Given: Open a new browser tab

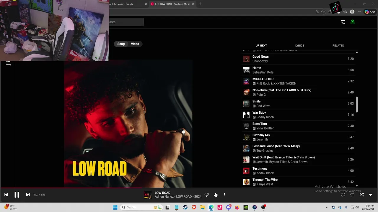Looking at the screenshot, I should [x=200, y=4].
